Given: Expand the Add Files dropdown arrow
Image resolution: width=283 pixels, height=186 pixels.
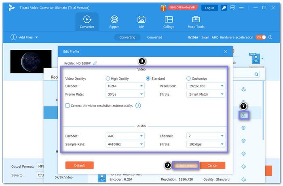Looking at the screenshot, I should [x=36, y=37].
